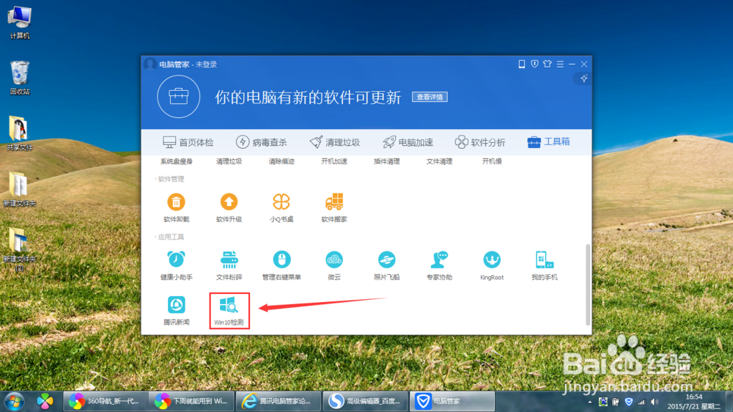This screenshot has height=412, width=733.
Task: Open 腾讯新闻 news tool
Action: pyautogui.click(x=176, y=311)
